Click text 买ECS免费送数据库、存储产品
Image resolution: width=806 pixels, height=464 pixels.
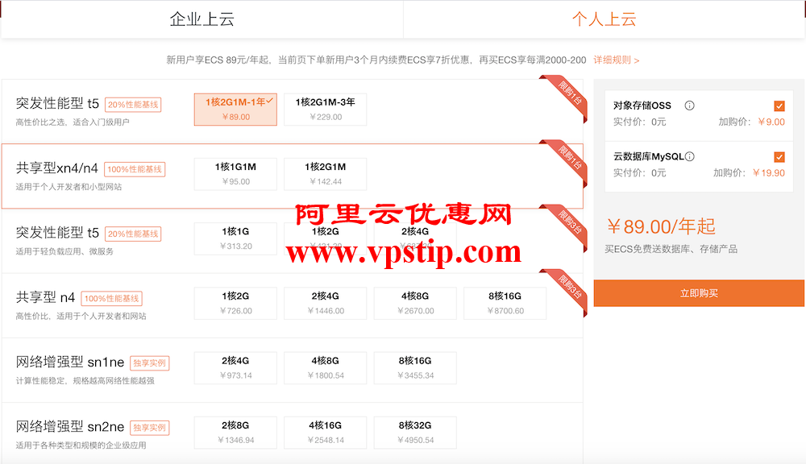point(671,249)
